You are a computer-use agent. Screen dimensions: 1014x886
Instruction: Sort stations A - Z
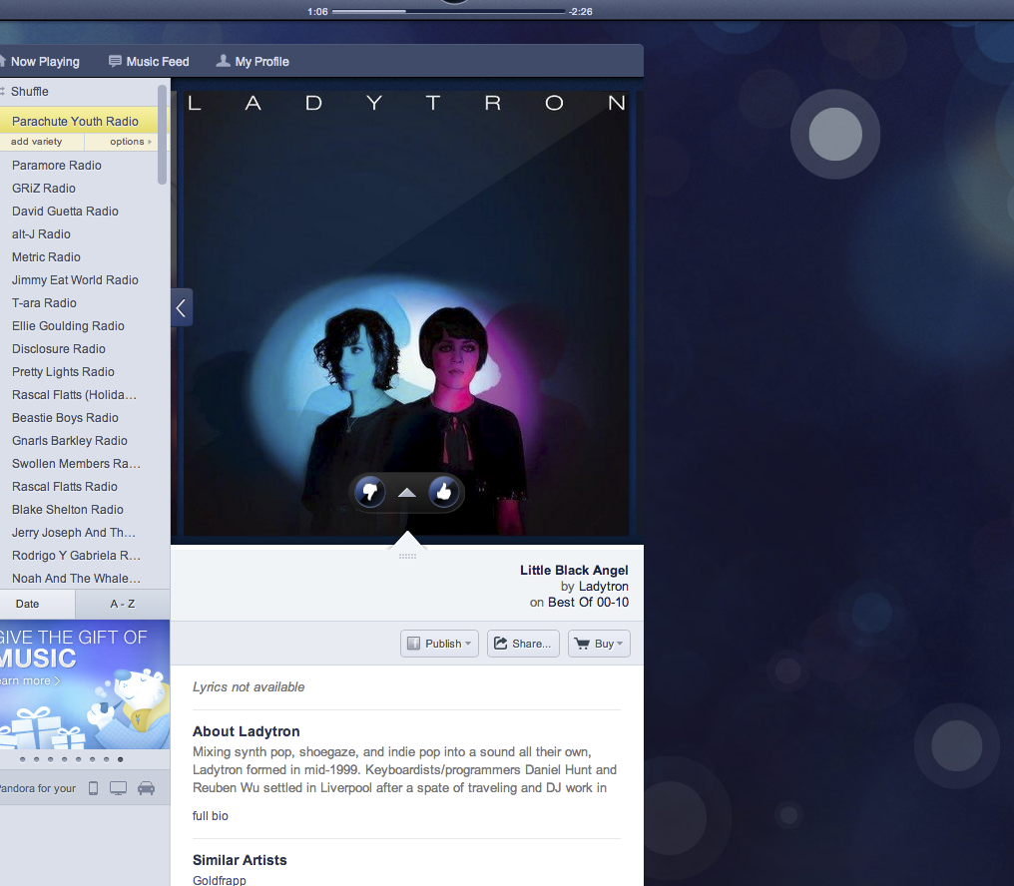tap(123, 604)
